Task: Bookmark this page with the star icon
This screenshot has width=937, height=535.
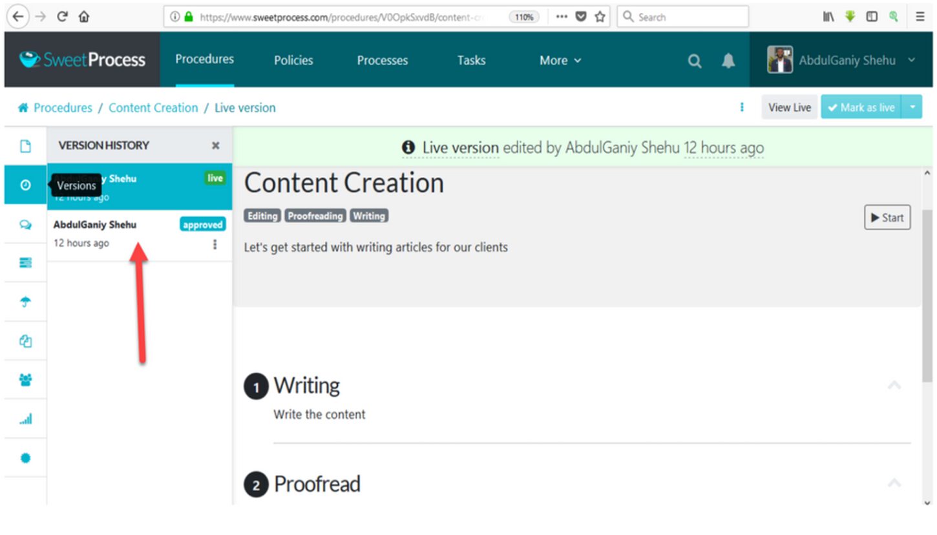Action: point(600,17)
